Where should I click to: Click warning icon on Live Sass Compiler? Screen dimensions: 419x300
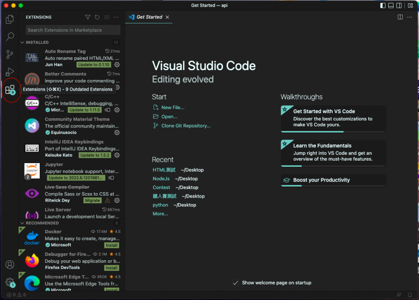(x=108, y=200)
